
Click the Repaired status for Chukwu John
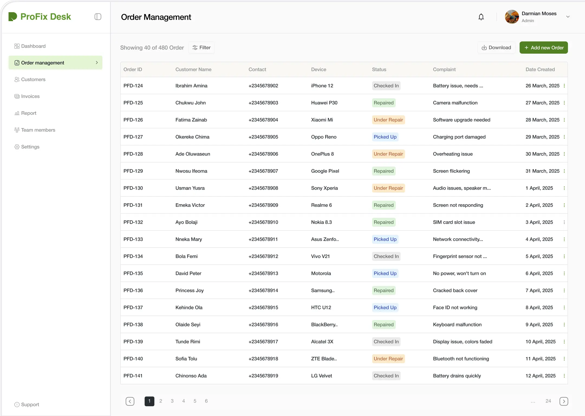click(384, 103)
